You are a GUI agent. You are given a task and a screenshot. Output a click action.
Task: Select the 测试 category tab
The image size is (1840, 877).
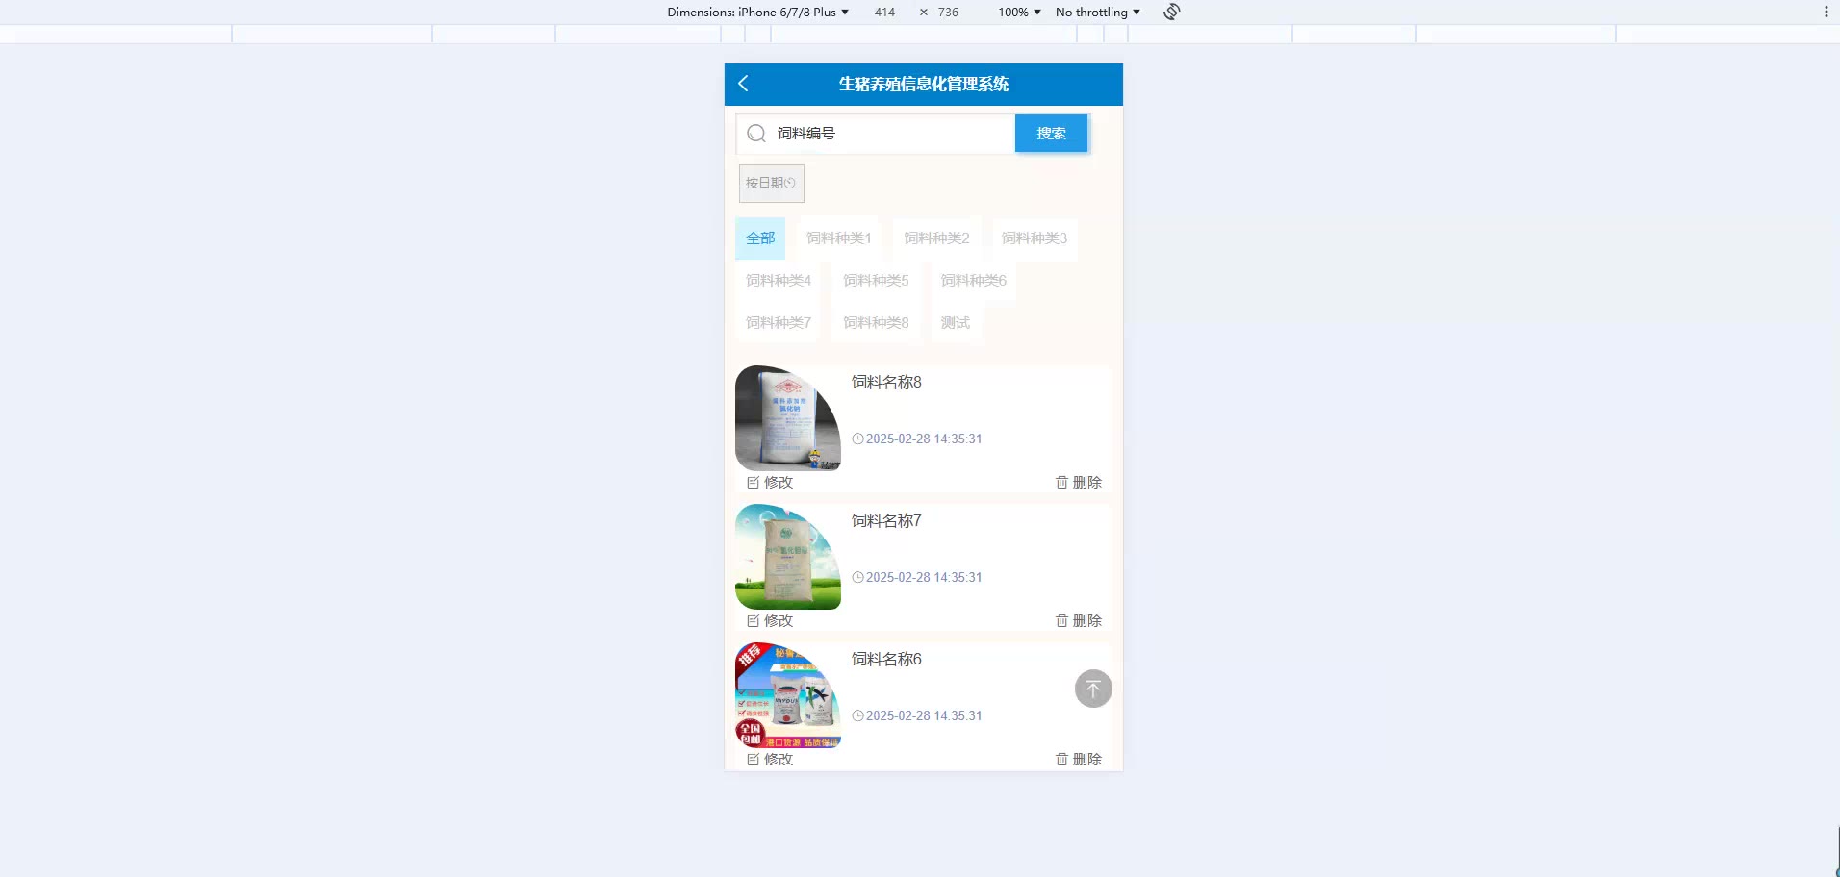(x=956, y=323)
